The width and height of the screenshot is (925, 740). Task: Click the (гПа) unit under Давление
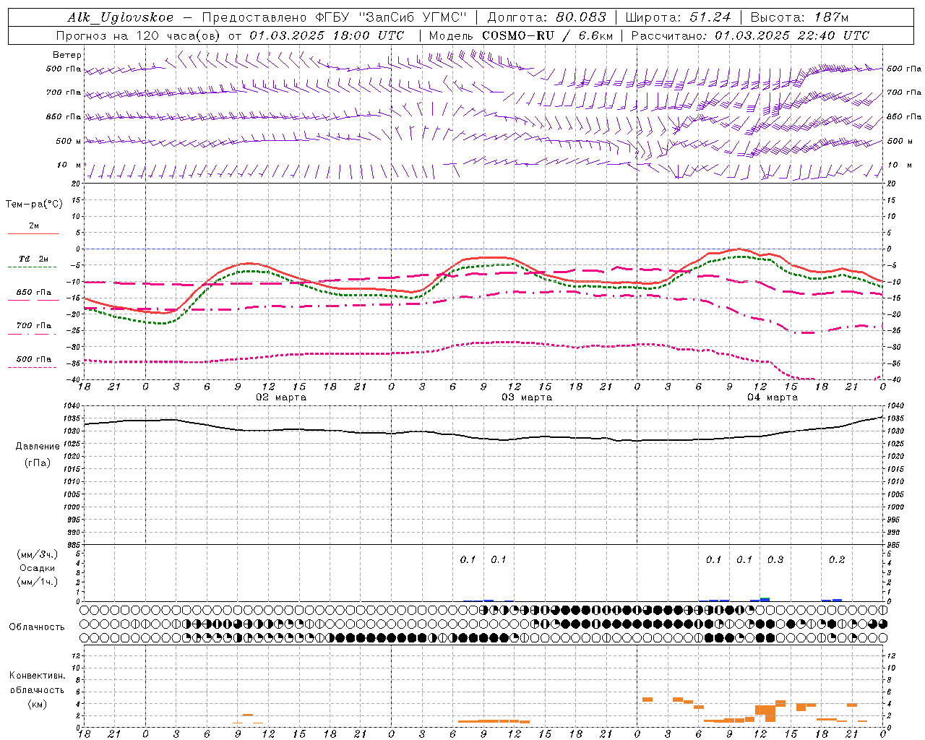click(x=38, y=462)
